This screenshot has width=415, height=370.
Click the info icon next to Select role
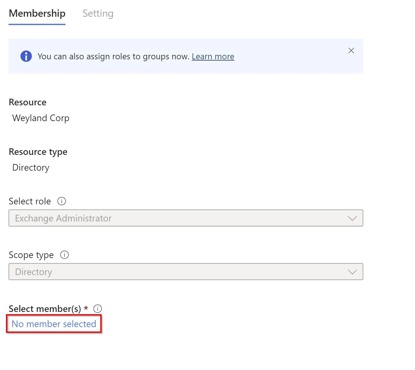tap(61, 201)
